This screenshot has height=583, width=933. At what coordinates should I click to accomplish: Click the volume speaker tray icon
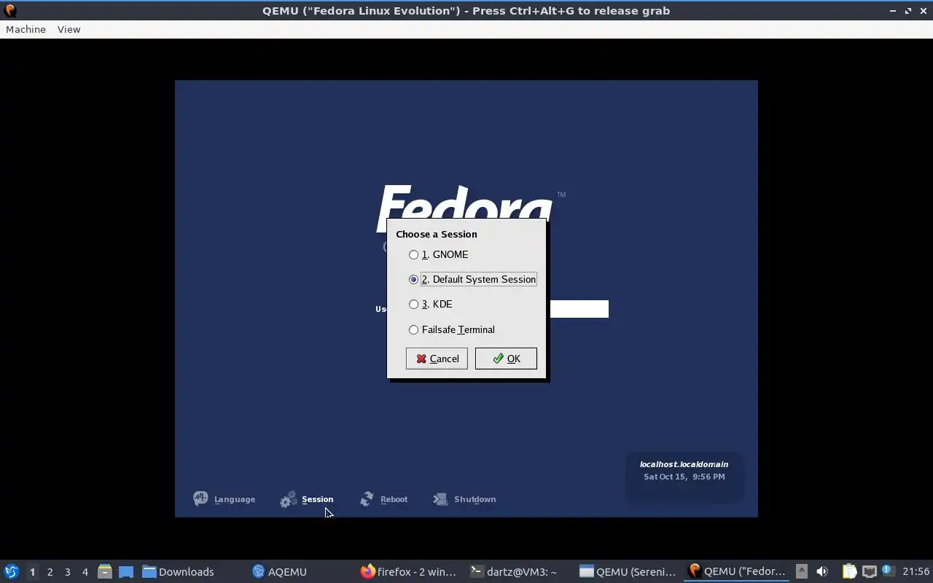pos(822,571)
